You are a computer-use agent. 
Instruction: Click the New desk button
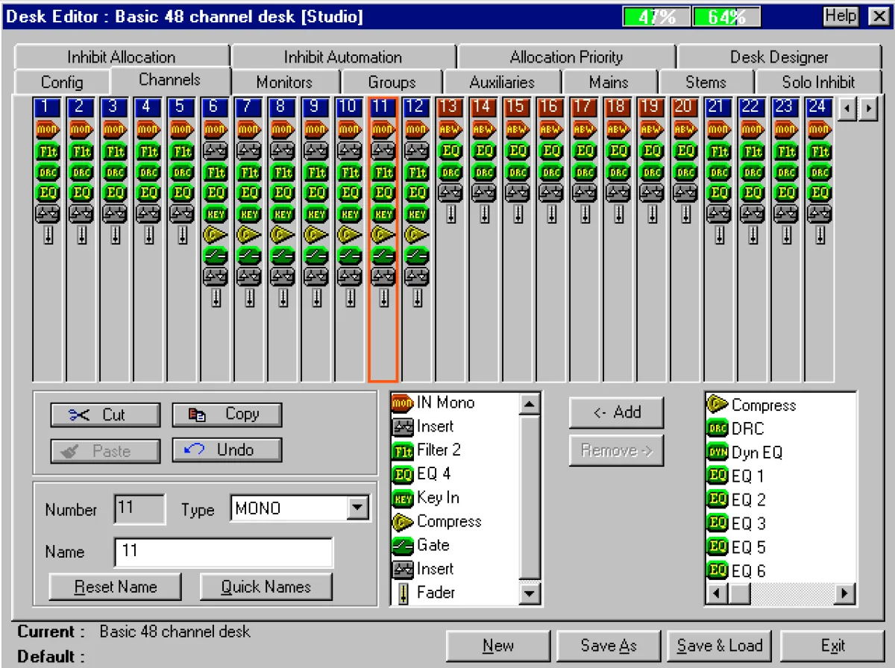pos(498,646)
